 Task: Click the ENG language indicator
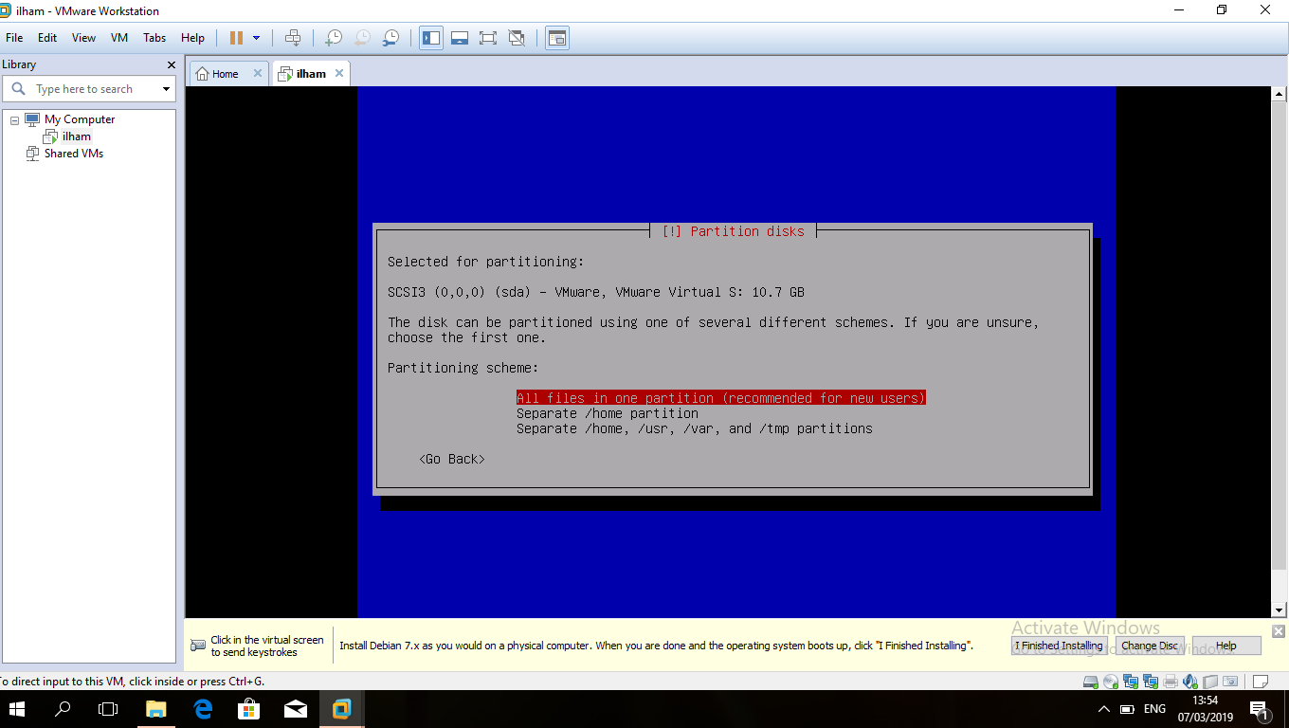pos(1154,709)
